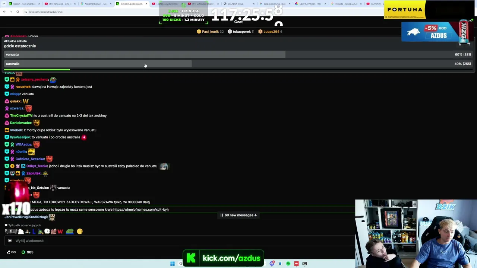Image resolution: width=477 pixels, height=268 pixels.
Task: Open Spotify from the taskbar
Action: click(288, 264)
